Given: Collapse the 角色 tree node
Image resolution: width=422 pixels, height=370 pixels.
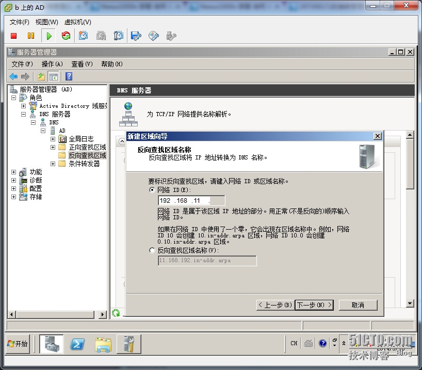Looking at the screenshot, I should (14, 98).
